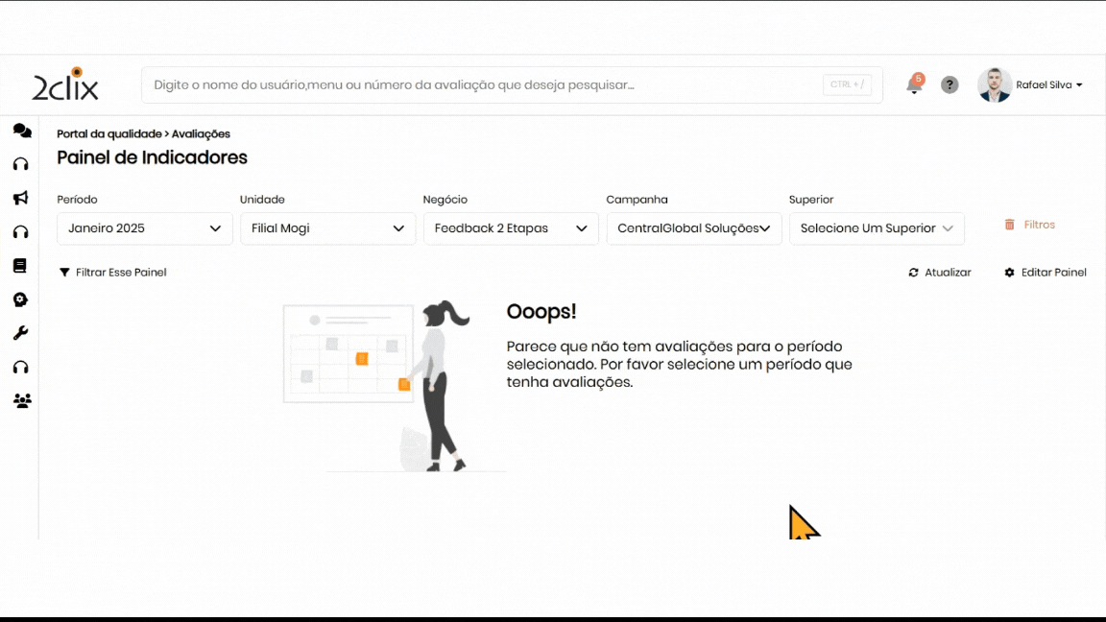1106x622 pixels.
Task: Expand the Período dropdown showing Janeiro 2025
Action: pos(145,228)
